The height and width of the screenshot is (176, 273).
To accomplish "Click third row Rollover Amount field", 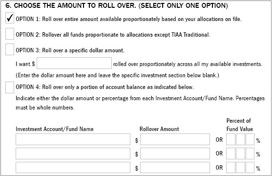I will pos(175,168).
